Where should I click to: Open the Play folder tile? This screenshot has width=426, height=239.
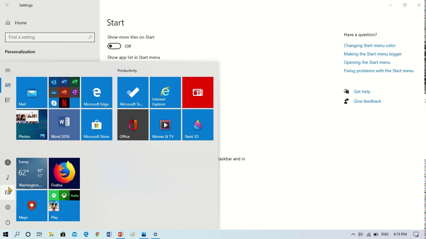[x=64, y=206]
